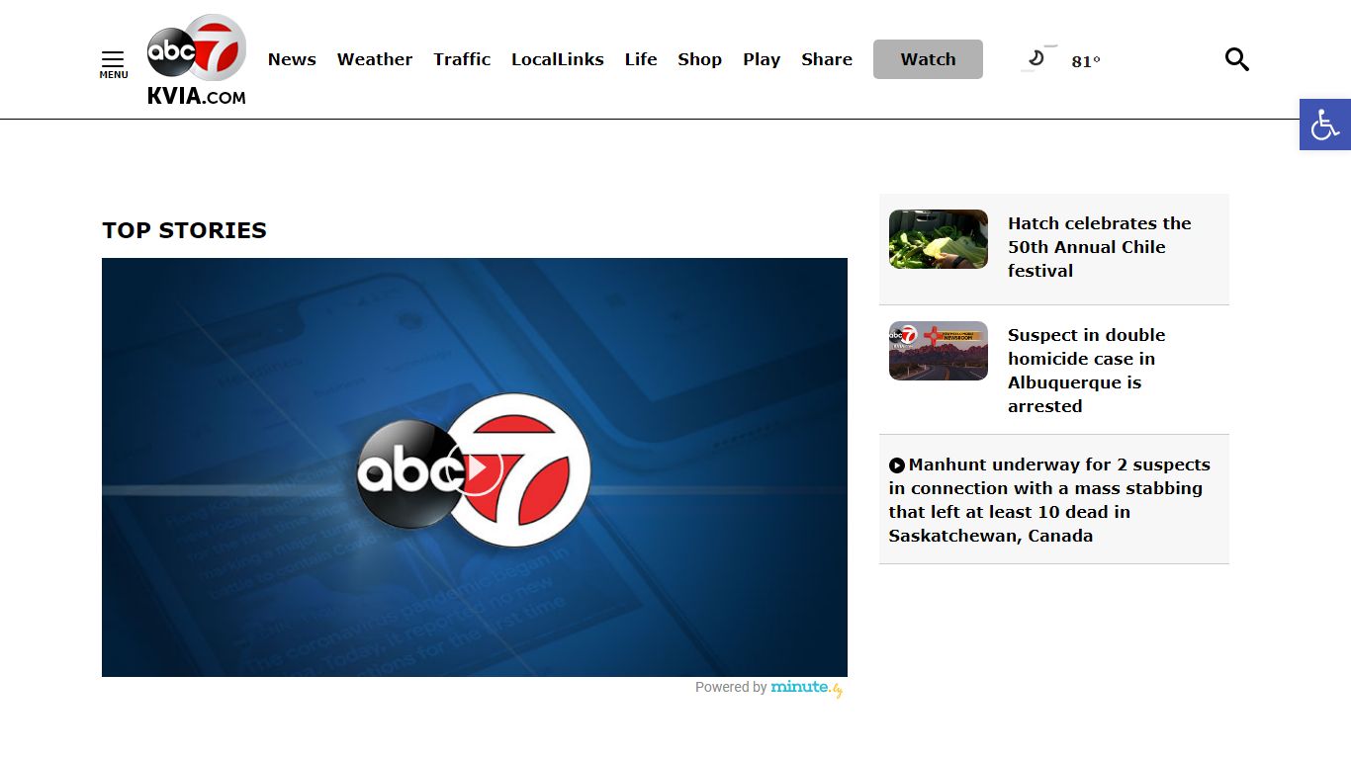Screen dimensions: 1351x759
Task: Open the Traffic menu
Action: [462, 59]
